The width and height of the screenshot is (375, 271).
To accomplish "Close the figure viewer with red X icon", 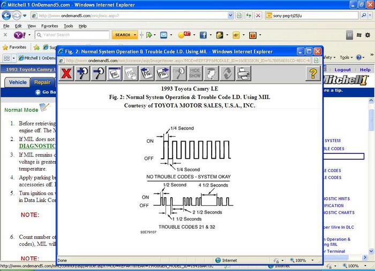I will 66,73.
